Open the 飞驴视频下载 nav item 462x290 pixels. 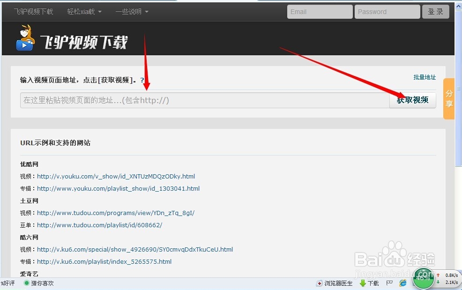33,12
